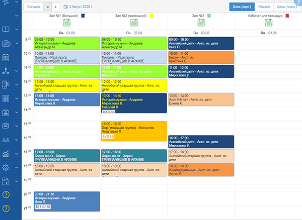Open the calculator icon in the sidebar
Image resolution: width=302 pixels, height=220 pixels.
[6, 99]
